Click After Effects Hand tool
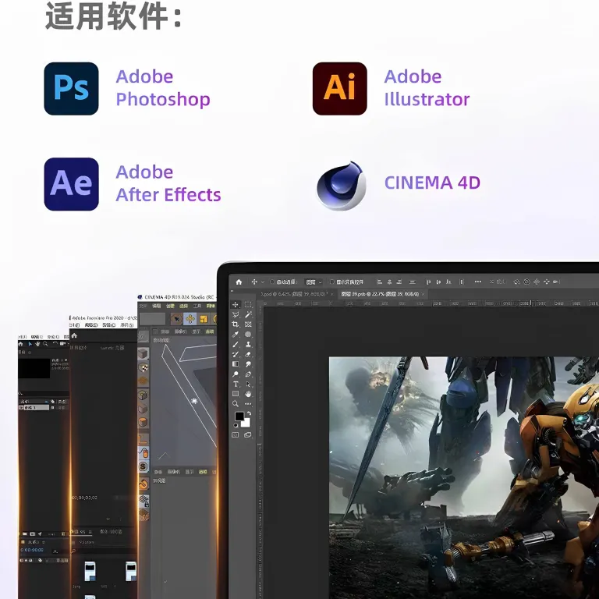Viewport: 599px width, 599px height. (x=37, y=344)
